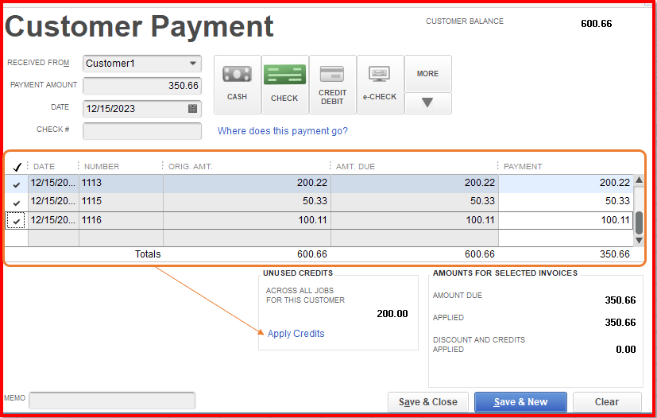Click invoice number 1115 cell
The width and height of the screenshot is (657, 418).
point(121,202)
